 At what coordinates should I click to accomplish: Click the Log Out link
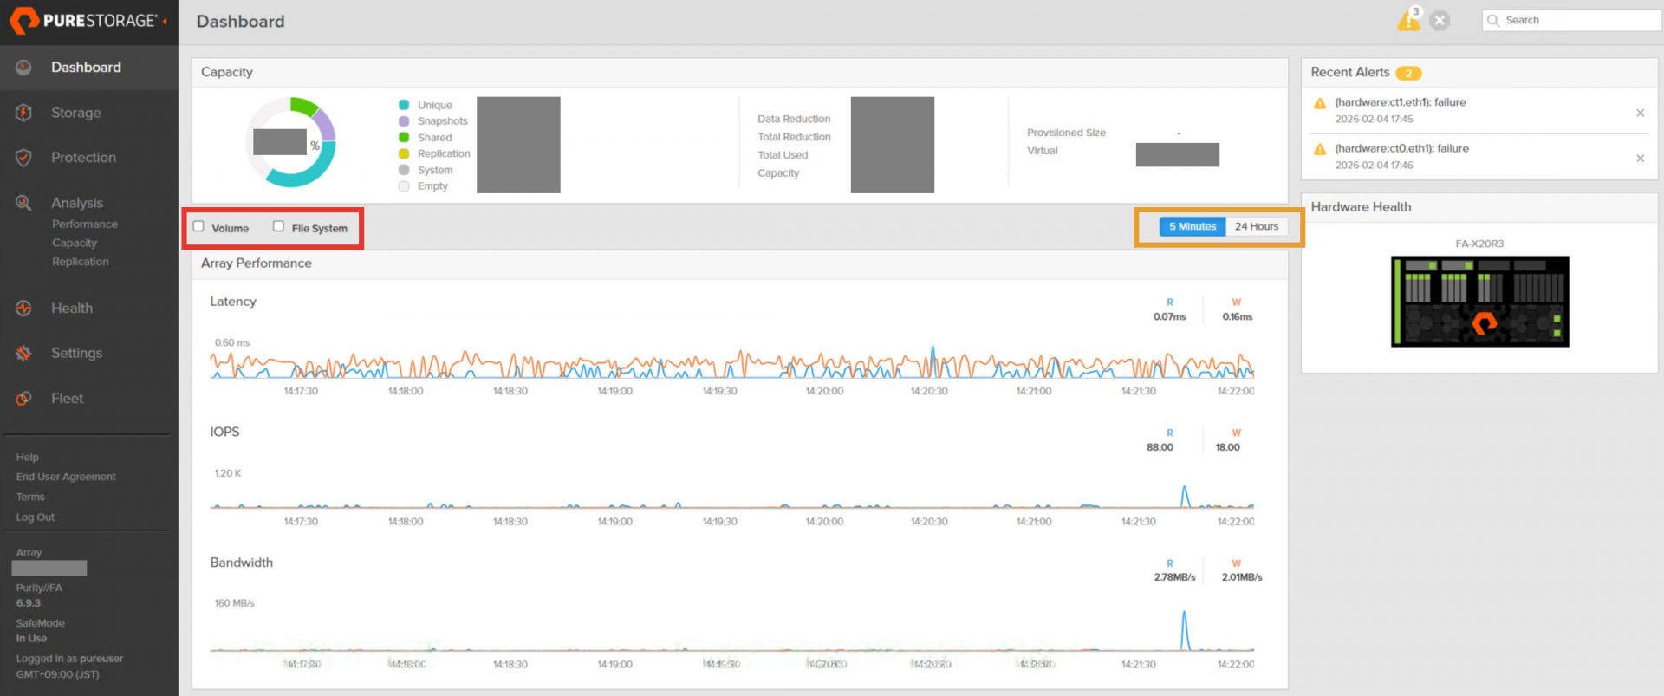(36, 517)
